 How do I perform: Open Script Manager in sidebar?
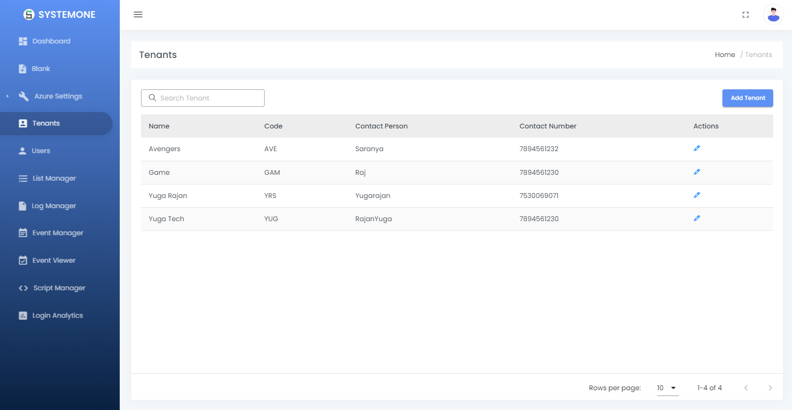(x=59, y=288)
